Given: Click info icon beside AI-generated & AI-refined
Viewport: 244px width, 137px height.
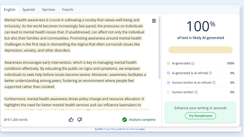Looking at the screenshot, I should [x=210, y=73].
